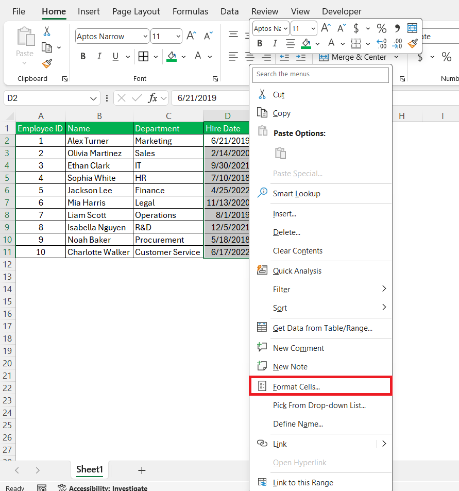Screen dimensions: 459x491
Task: Expand Merge & Center options arrow
Action: point(396,57)
